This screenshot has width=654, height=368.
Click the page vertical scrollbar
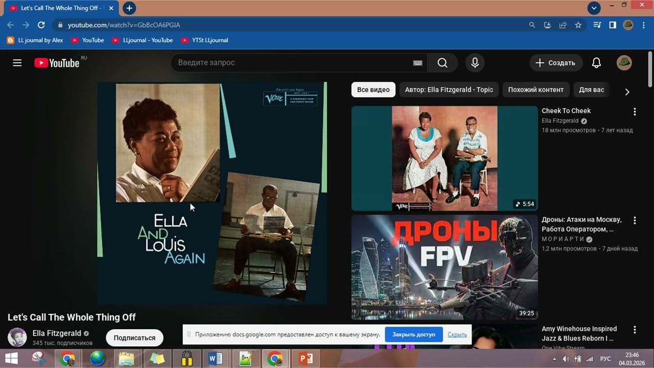650,69
